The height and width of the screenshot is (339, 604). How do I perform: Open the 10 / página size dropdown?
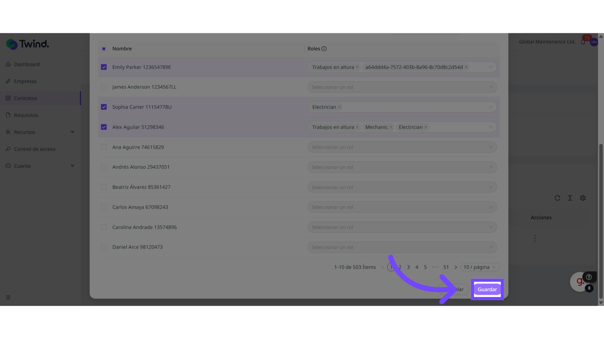(480, 267)
